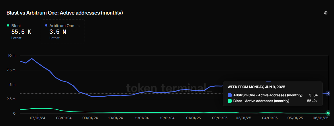This screenshot has width=334, height=126.
Task: Click the 55.5 K Blast latest value
Action: point(21,32)
